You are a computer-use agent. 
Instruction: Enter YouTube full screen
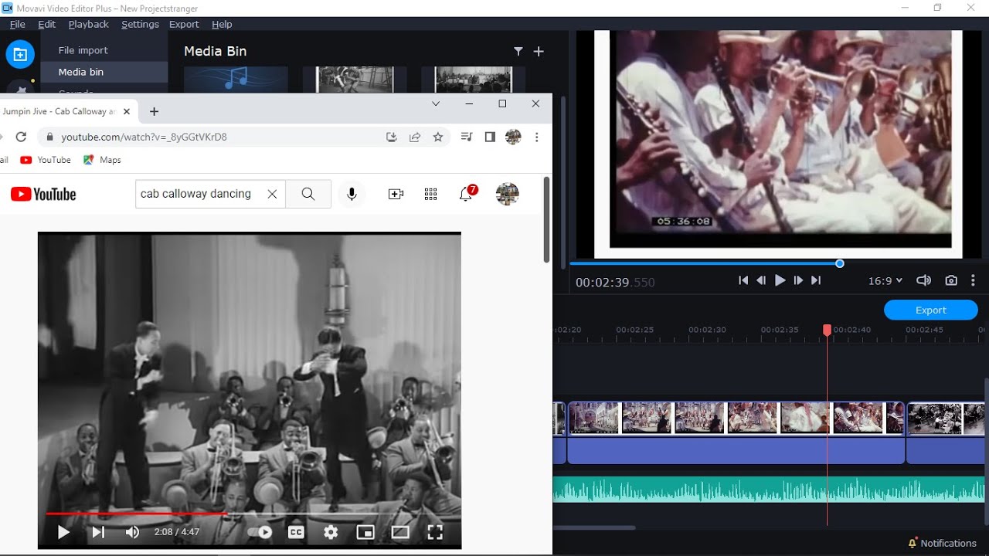click(435, 532)
